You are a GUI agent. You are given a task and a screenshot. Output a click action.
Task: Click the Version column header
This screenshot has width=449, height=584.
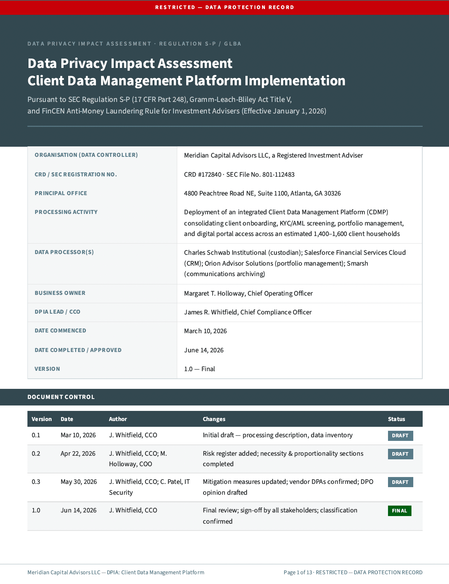(42, 419)
